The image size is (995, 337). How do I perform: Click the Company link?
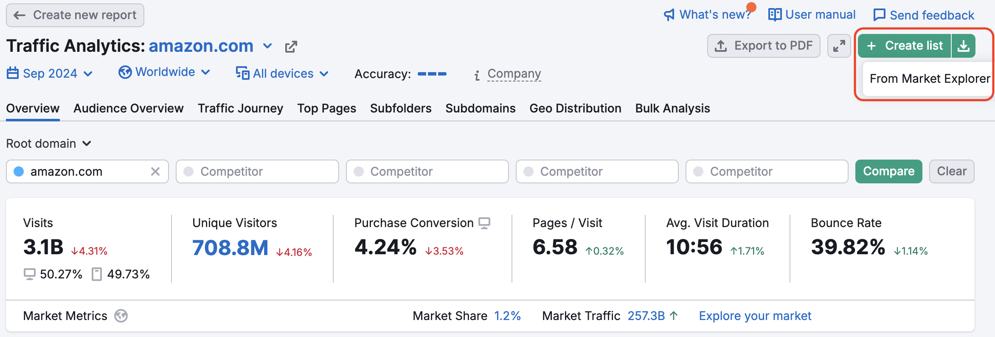tap(514, 74)
